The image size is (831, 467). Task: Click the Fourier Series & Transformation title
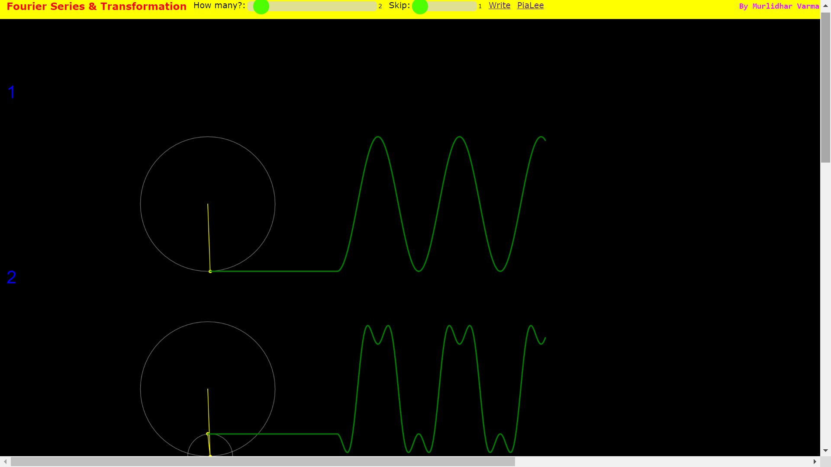(97, 6)
